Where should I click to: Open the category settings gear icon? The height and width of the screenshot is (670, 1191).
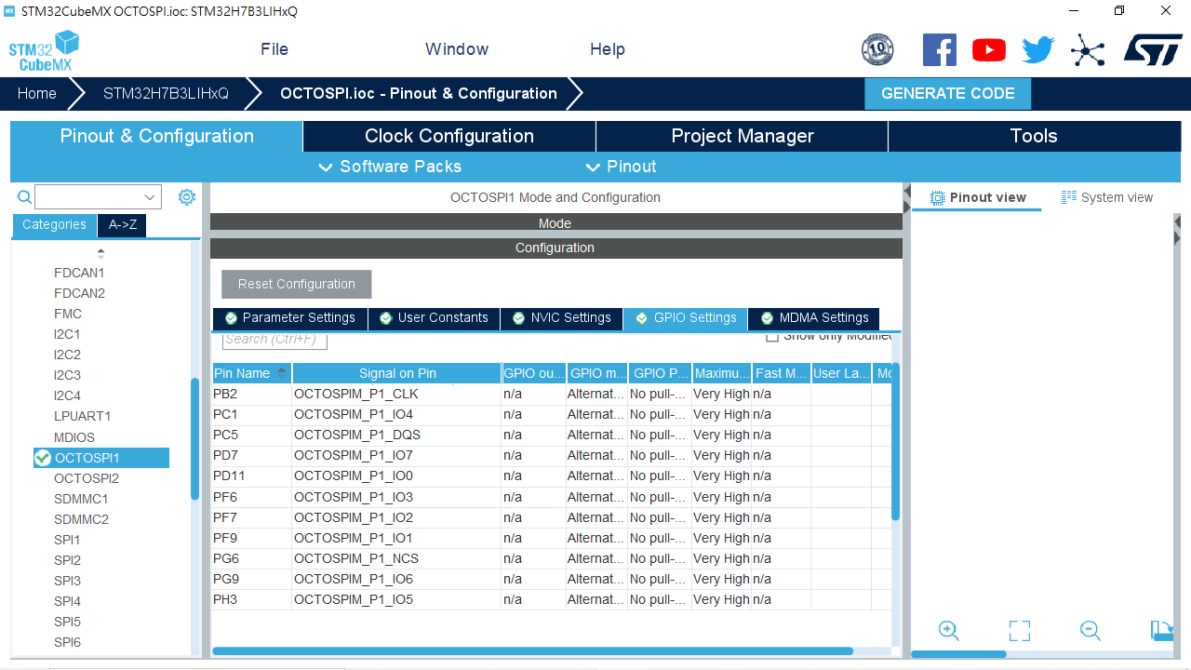pyautogui.click(x=187, y=197)
